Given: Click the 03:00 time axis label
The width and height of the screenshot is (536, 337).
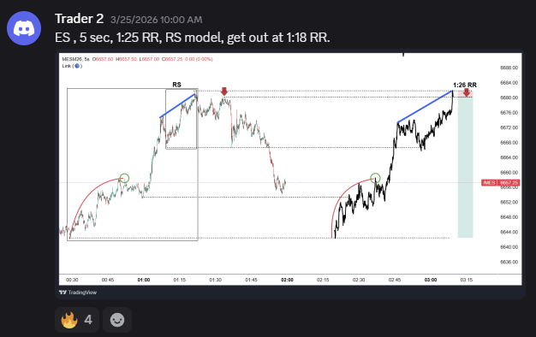Looking at the screenshot, I should 431,280.
